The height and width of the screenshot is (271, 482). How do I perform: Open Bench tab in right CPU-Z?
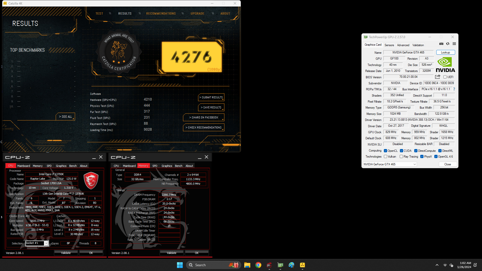point(178,166)
